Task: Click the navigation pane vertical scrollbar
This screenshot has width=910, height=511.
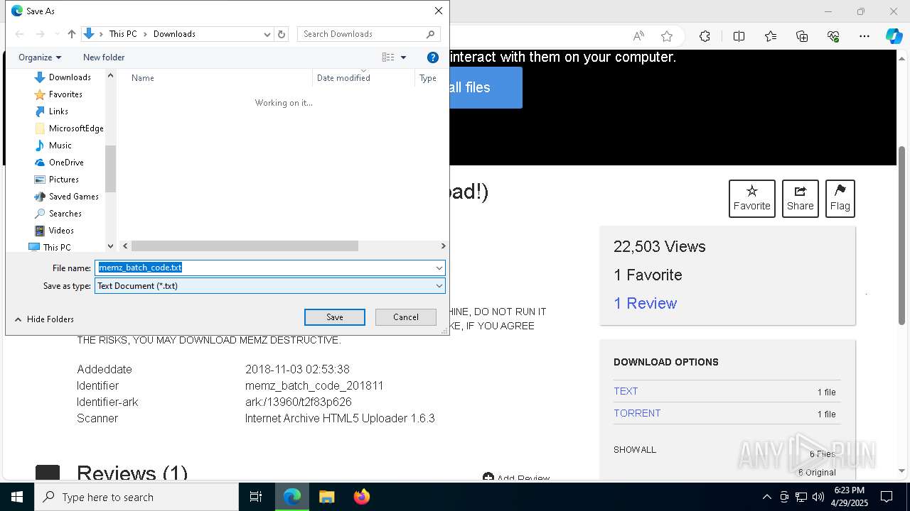Action: point(110,169)
